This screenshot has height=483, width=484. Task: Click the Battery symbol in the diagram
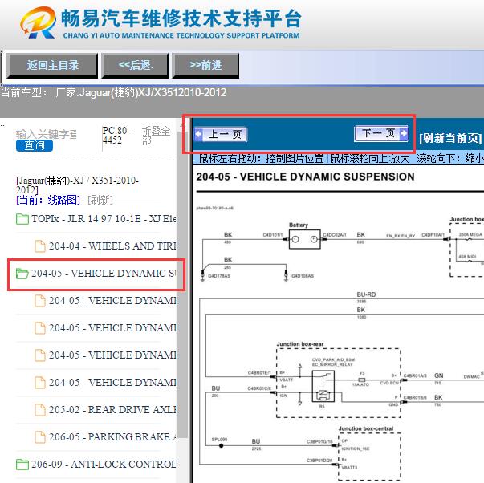click(305, 239)
